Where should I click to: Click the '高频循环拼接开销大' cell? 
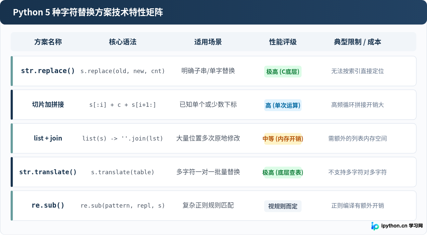tap(358, 105)
